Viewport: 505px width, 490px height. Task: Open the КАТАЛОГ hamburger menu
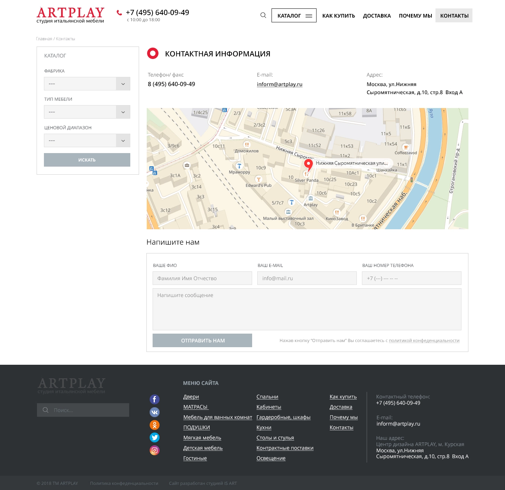(x=294, y=15)
